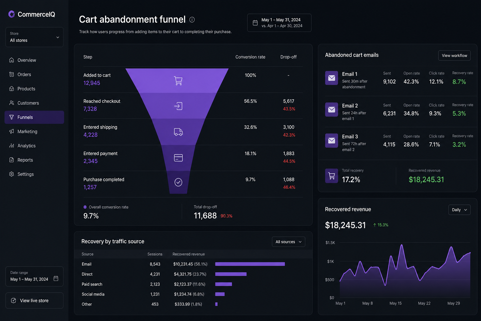Click the Settings gear icon
This screenshot has width=481, height=321.
tap(12, 174)
